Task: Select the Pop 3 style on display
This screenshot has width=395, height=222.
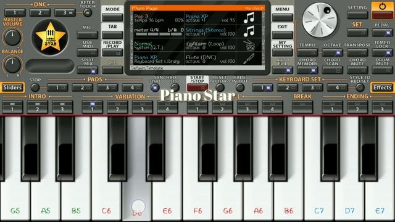Action: point(159,18)
